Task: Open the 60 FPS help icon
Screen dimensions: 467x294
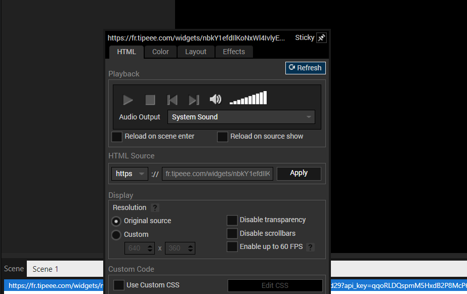Action: 311,247
